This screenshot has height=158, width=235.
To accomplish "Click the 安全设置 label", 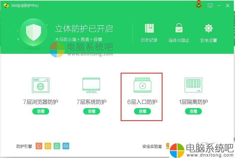I will (209, 40).
